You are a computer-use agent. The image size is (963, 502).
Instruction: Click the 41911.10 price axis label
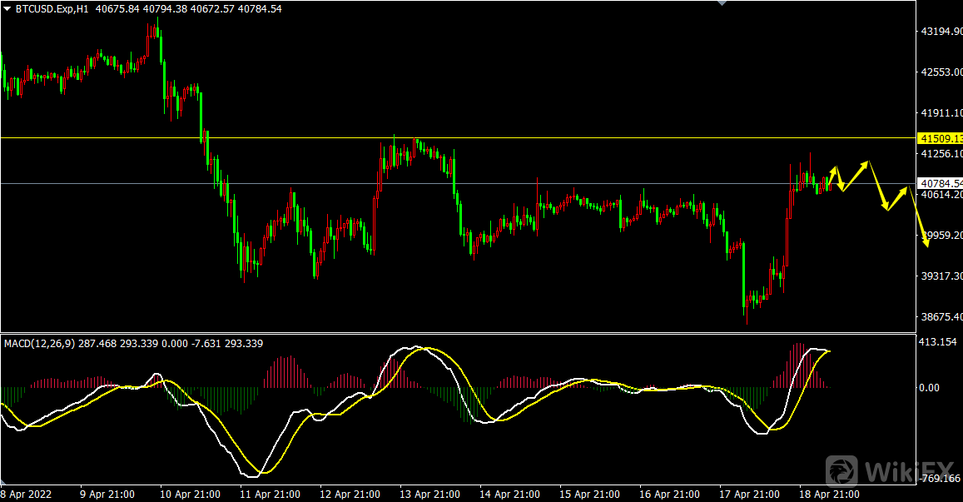pyautogui.click(x=941, y=113)
